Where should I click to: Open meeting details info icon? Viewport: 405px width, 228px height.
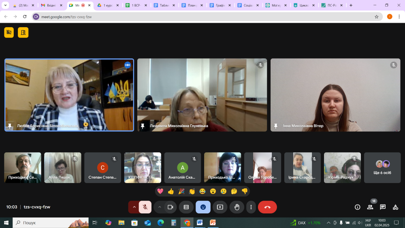[358, 207]
